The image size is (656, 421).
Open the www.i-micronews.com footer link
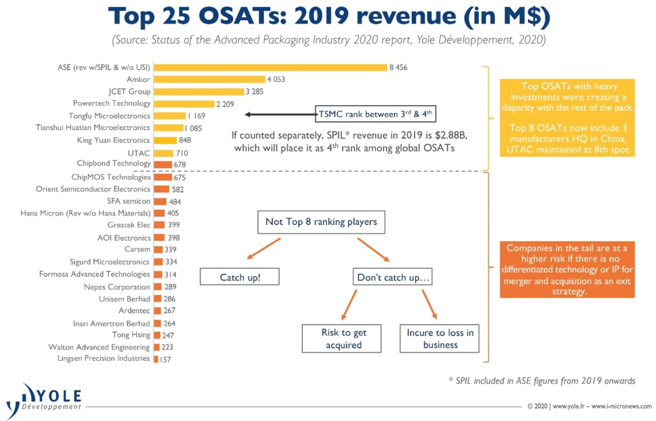coord(622,406)
